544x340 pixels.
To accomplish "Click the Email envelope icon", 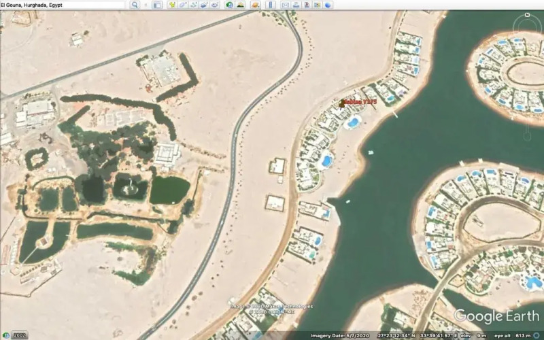I will coord(286,5).
